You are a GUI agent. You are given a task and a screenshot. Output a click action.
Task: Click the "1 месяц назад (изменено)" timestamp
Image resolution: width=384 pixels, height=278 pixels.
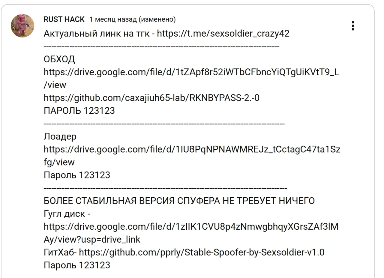click(x=132, y=19)
